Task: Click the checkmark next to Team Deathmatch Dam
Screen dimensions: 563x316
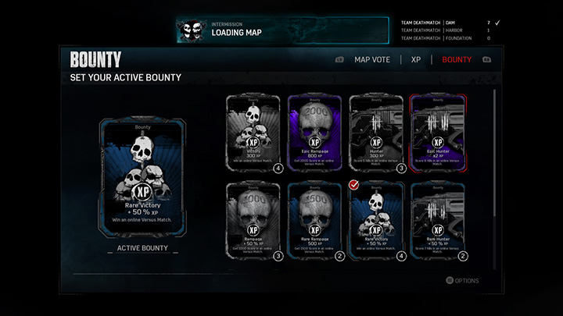Action: tap(497, 23)
